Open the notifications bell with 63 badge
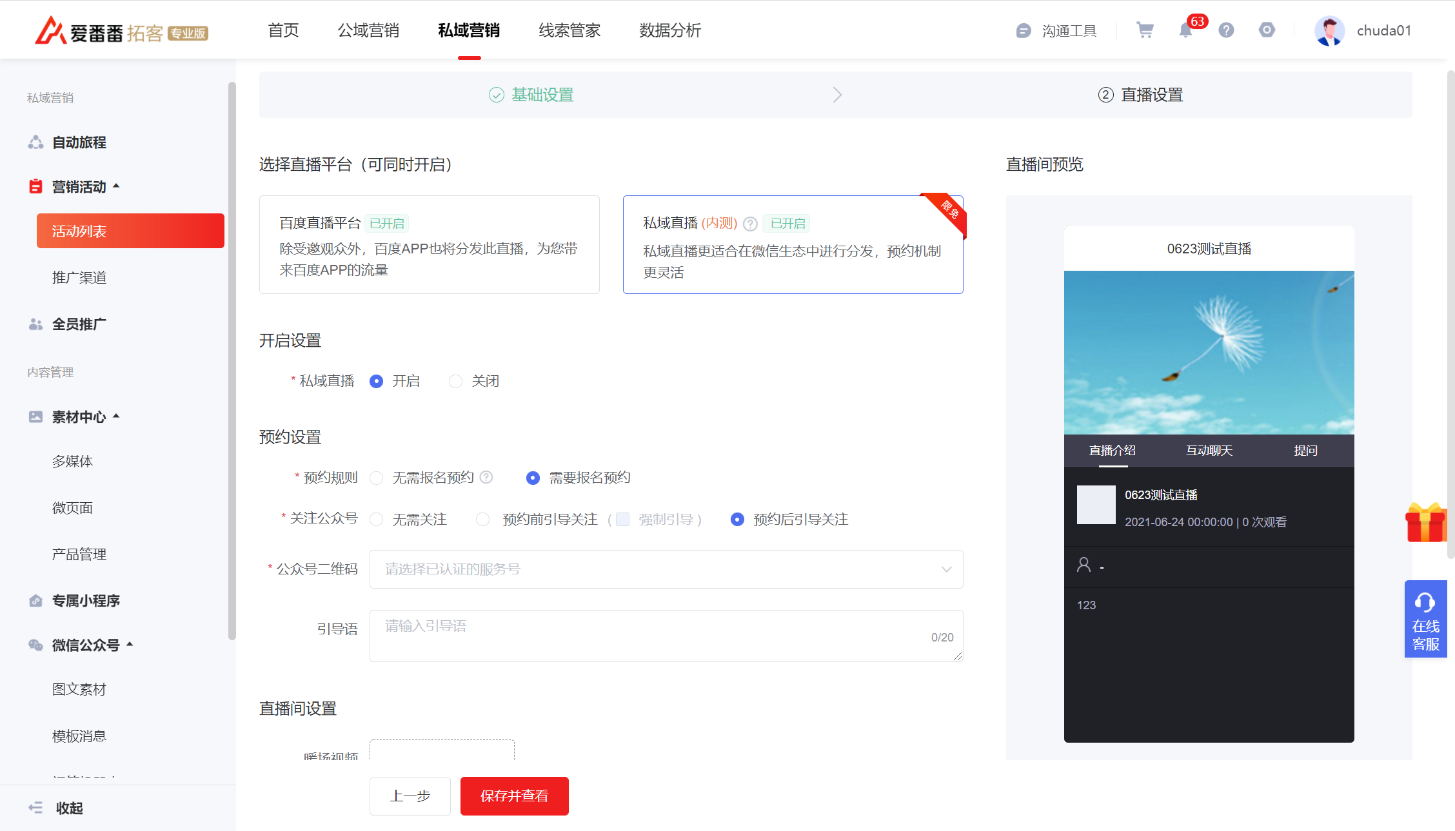The image size is (1455, 831). tap(1185, 30)
